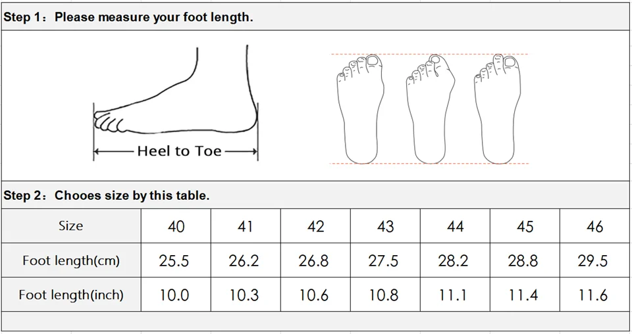Click the Heel to Toe label
632x334 pixels.
(179, 151)
